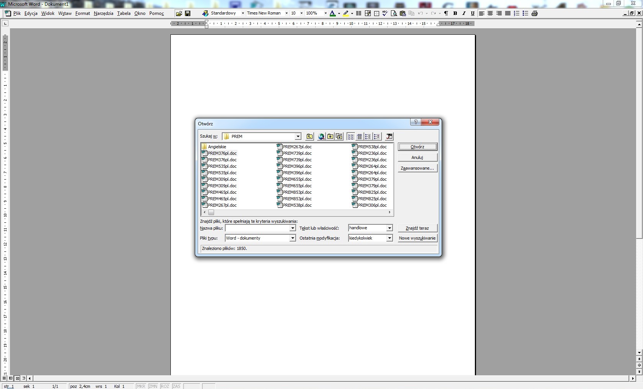Screen dimensions: 643x389
Task: Expand the Szukaj w folder dropdown
Action: [298, 136]
